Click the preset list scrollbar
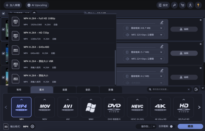 [x=115, y=68]
